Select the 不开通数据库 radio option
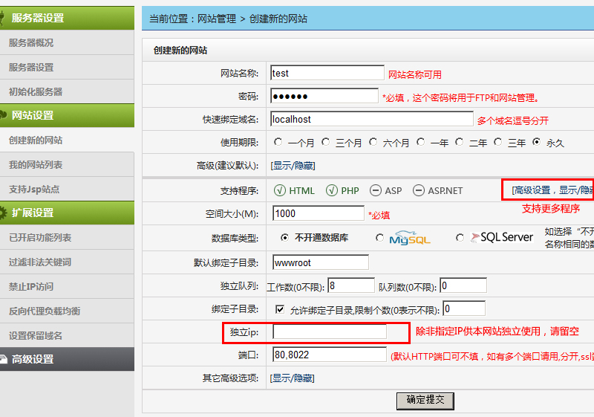The width and height of the screenshot is (594, 417). tap(284, 238)
